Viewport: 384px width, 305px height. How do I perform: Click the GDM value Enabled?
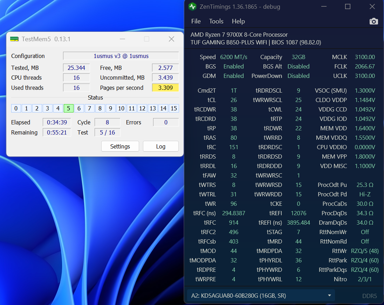[234, 76]
